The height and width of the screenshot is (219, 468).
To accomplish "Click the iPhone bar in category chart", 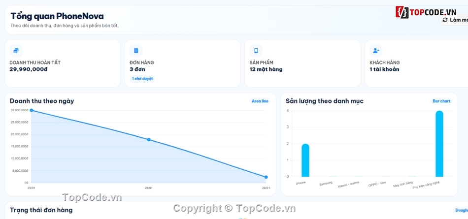I will tap(305, 160).
